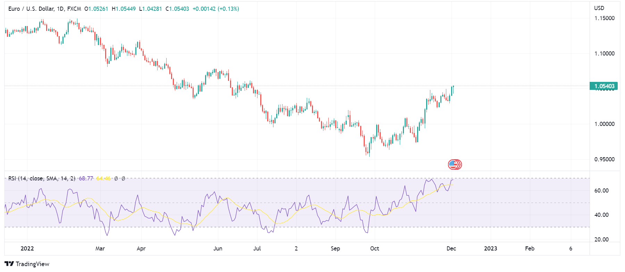This screenshot has height=272, width=625.
Task: Click the 1.10000 price axis label
Action: tap(604, 53)
